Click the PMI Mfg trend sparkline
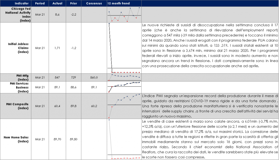This screenshot has width=279, height=160. coord(124,77)
